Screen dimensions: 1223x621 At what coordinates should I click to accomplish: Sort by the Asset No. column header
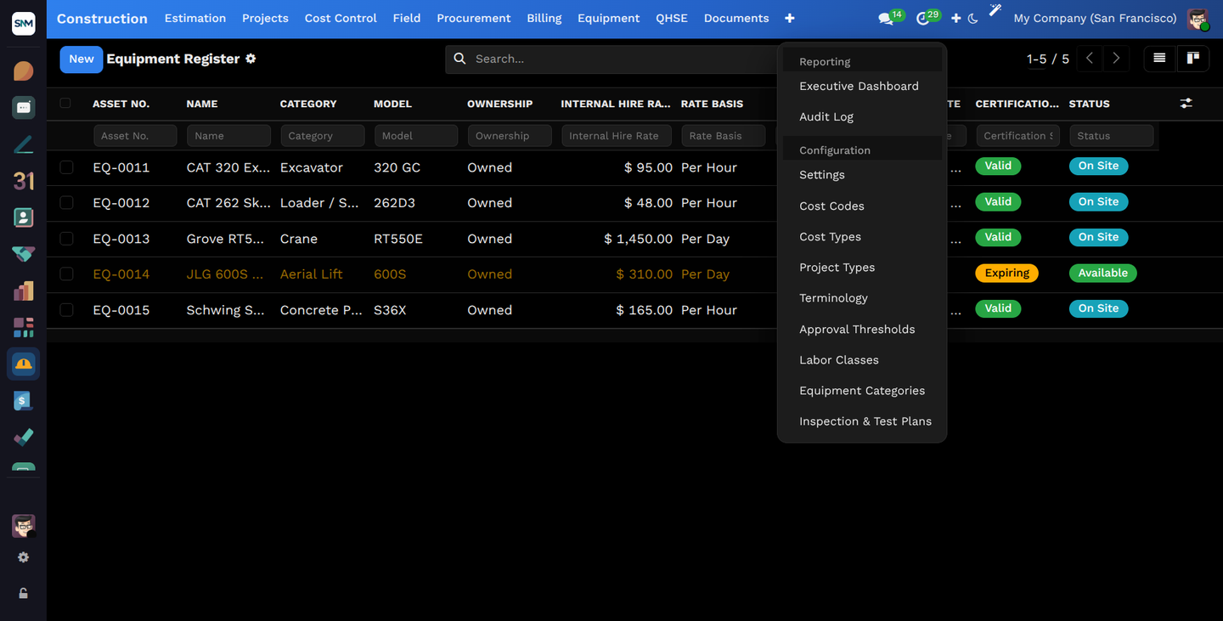tap(121, 104)
